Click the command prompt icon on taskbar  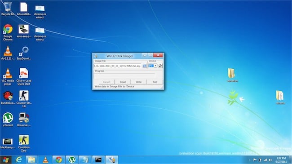click(x=98, y=160)
